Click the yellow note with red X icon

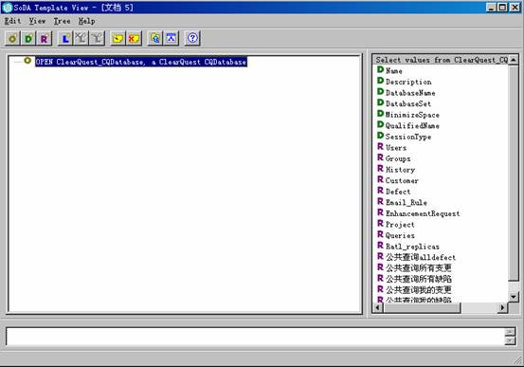click(x=134, y=38)
